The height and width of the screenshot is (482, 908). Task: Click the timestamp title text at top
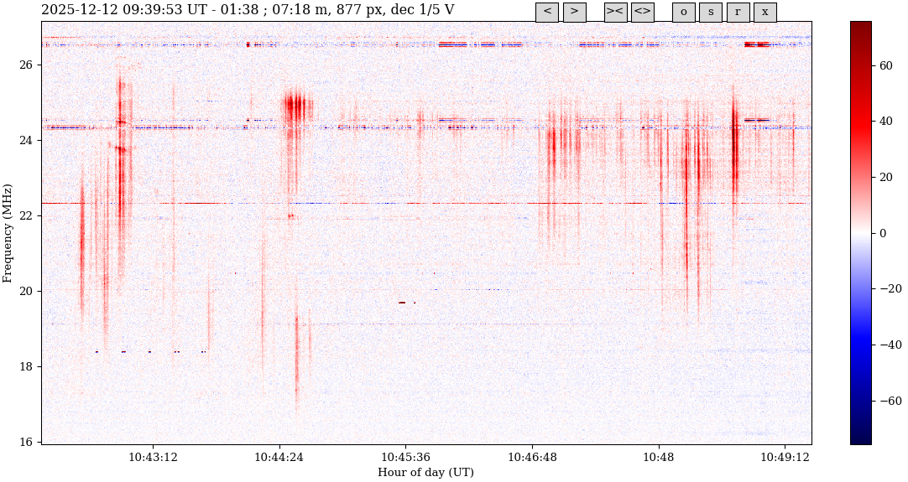click(x=248, y=10)
